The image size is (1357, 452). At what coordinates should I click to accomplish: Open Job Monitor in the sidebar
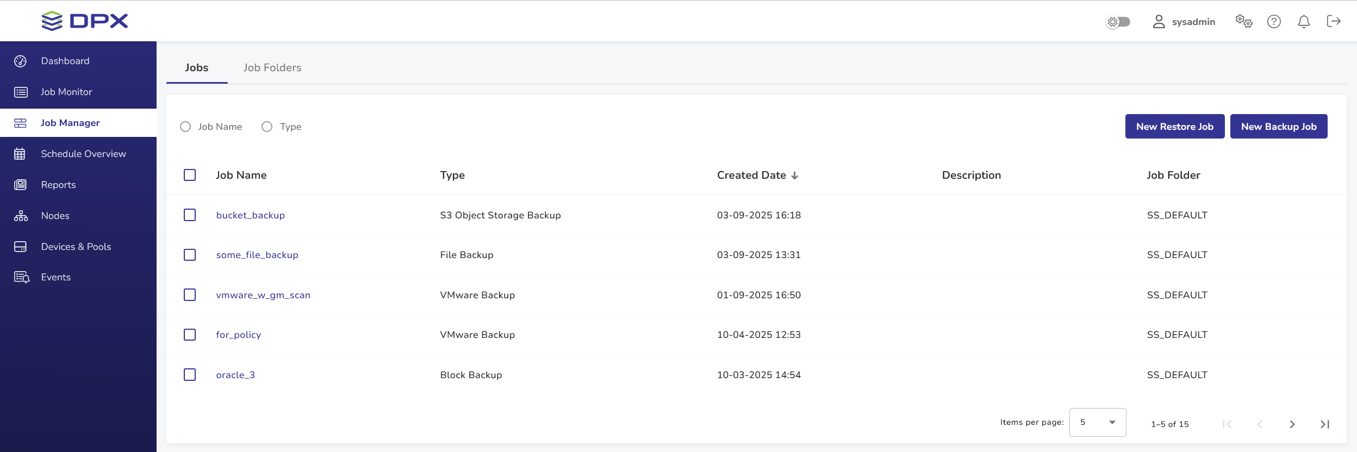(x=66, y=92)
